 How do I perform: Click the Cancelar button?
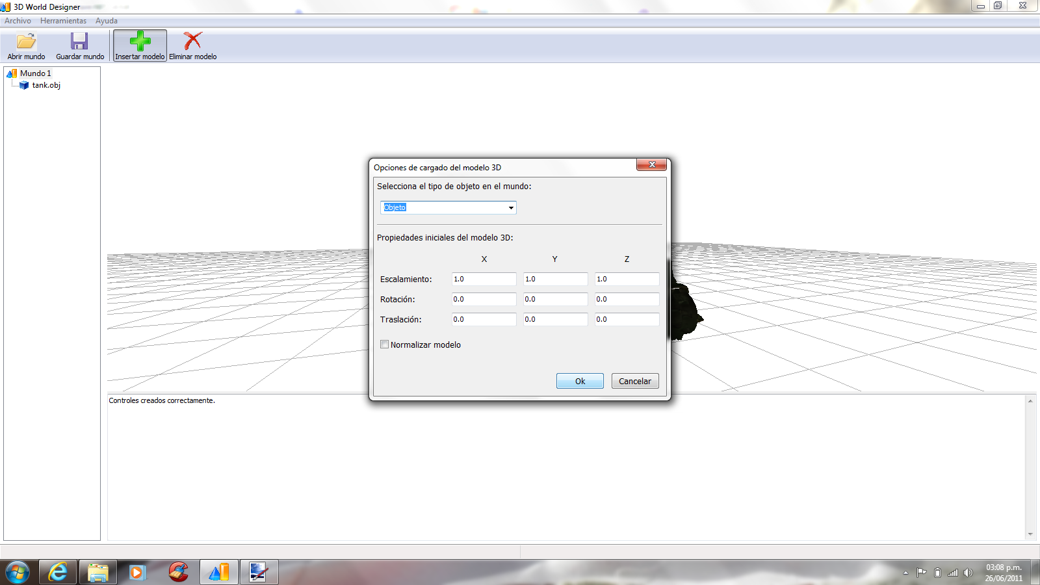(635, 381)
